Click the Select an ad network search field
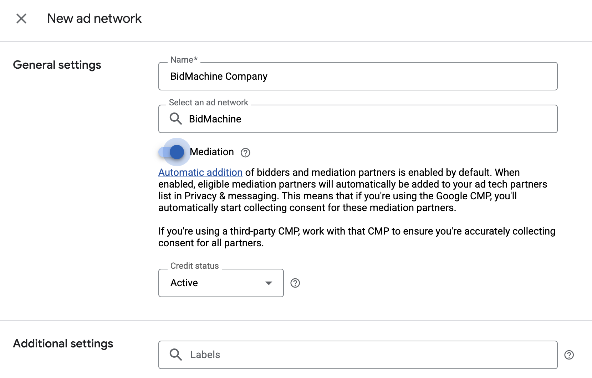Image resolution: width=592 pixels, height=378 pixels. click(x=358, y=119)
